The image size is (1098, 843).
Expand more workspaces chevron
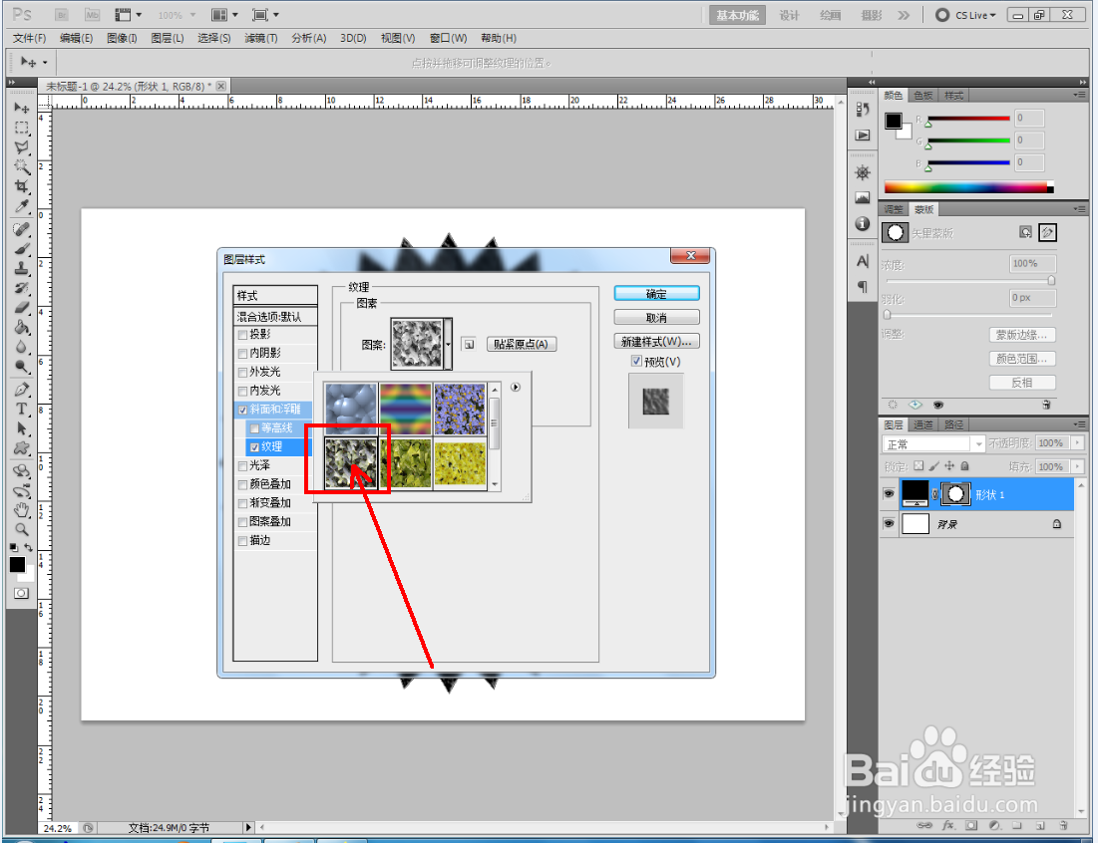(904, 15)
